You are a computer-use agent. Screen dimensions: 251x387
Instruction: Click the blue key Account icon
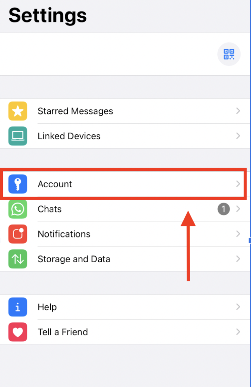click(x=18, y=184)
